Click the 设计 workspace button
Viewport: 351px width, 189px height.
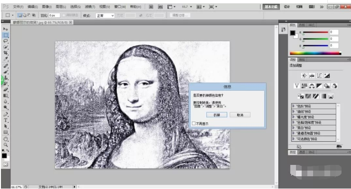287,7
